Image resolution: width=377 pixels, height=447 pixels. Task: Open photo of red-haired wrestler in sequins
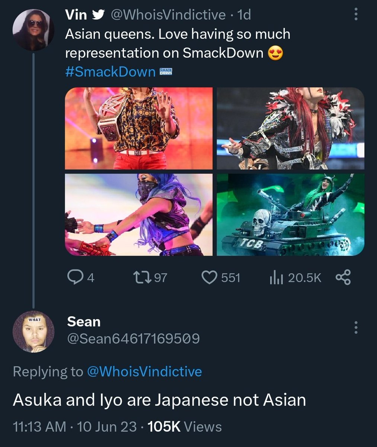point(291,129)
